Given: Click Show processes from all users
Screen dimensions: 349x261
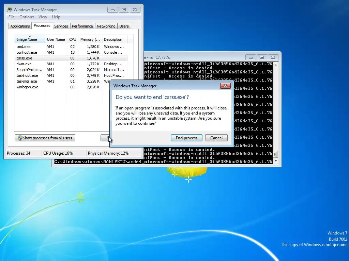Looking at the screenshot, I should [45, 138].
